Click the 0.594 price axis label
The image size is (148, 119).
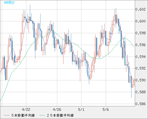(x=141, y=57)
